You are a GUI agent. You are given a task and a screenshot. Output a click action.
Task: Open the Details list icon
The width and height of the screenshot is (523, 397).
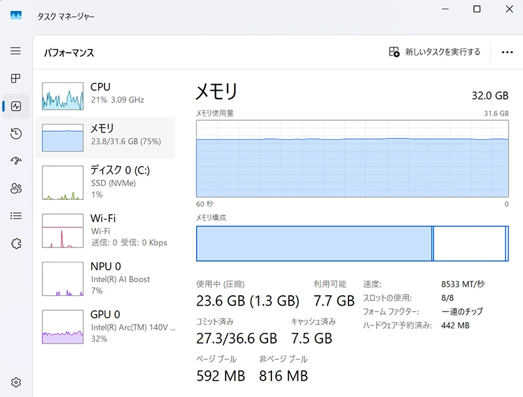[16, 215]
